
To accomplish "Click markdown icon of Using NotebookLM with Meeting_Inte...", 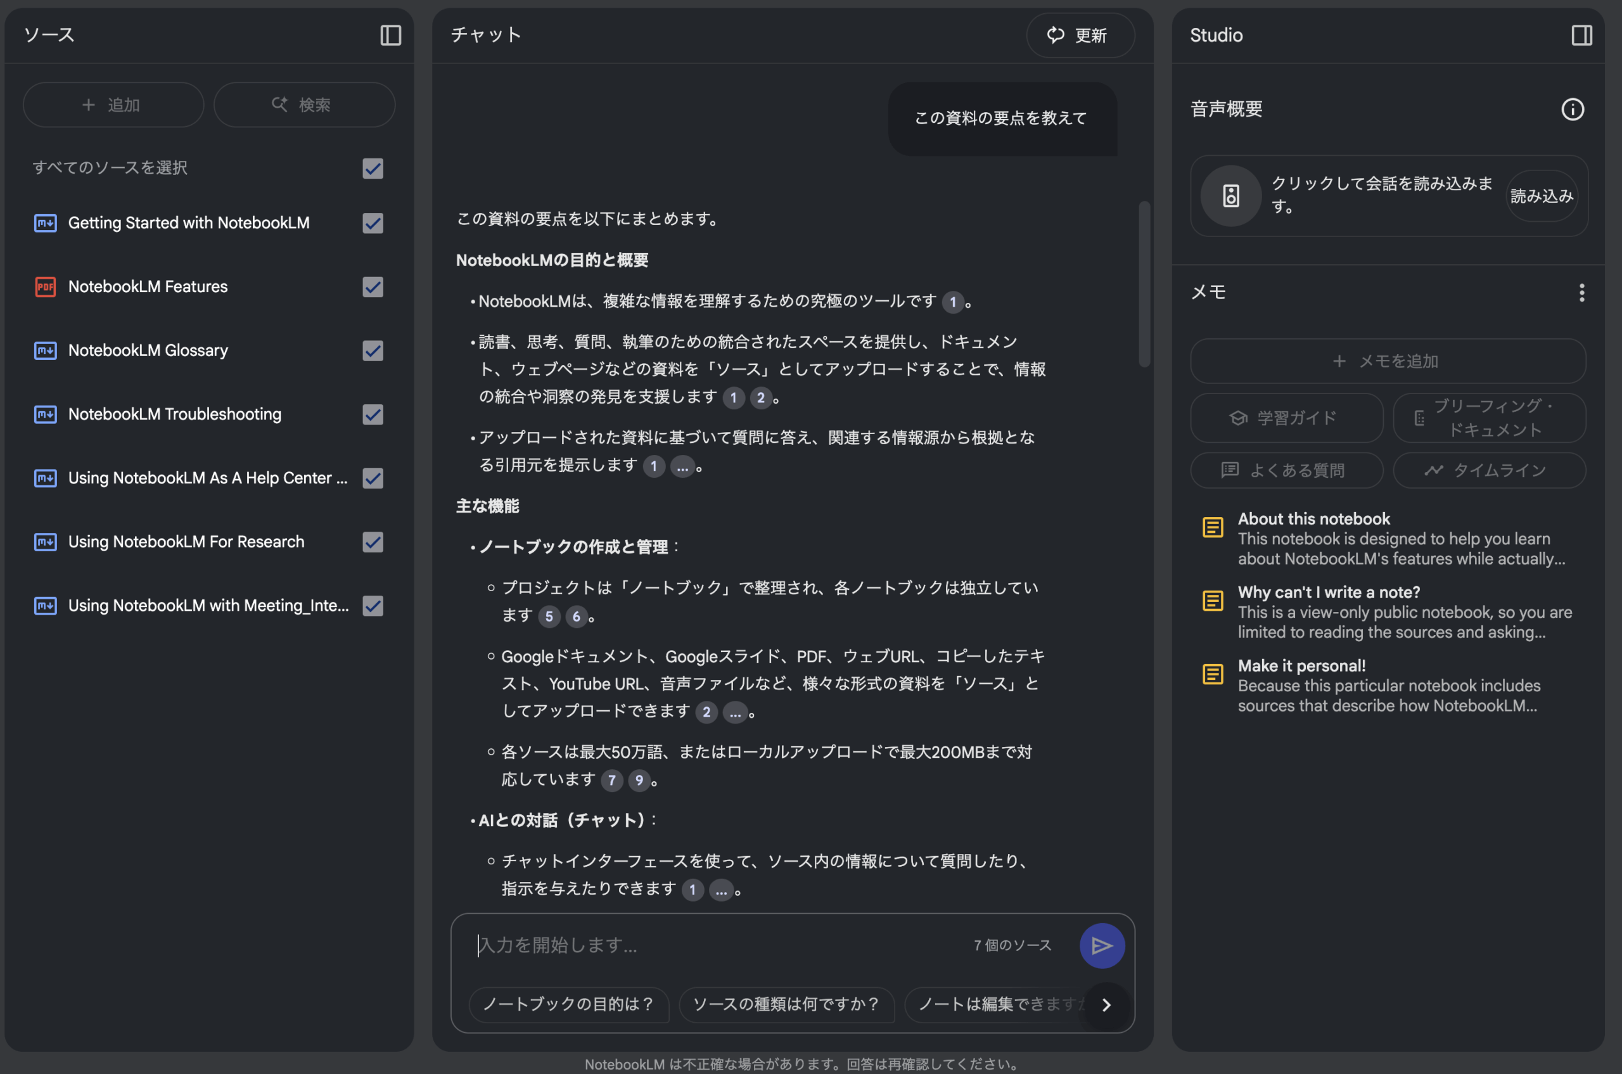I will pos(45,606).
